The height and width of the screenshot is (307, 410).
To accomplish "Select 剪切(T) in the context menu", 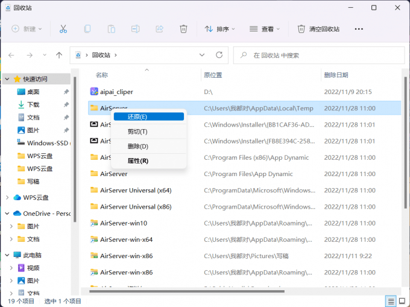I will pyautogui.click(x=149, y=131).
